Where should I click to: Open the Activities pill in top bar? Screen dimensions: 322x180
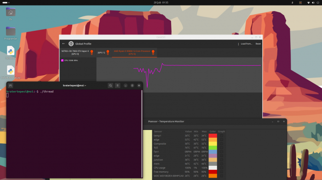pyautogui.click(x=6, y=3)
